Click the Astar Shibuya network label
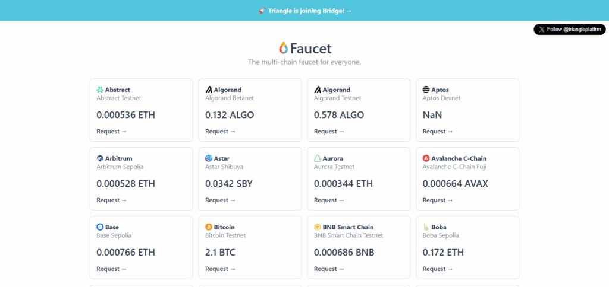The height and width of the screenshot is (287, 609). click(x=224, y=167)
